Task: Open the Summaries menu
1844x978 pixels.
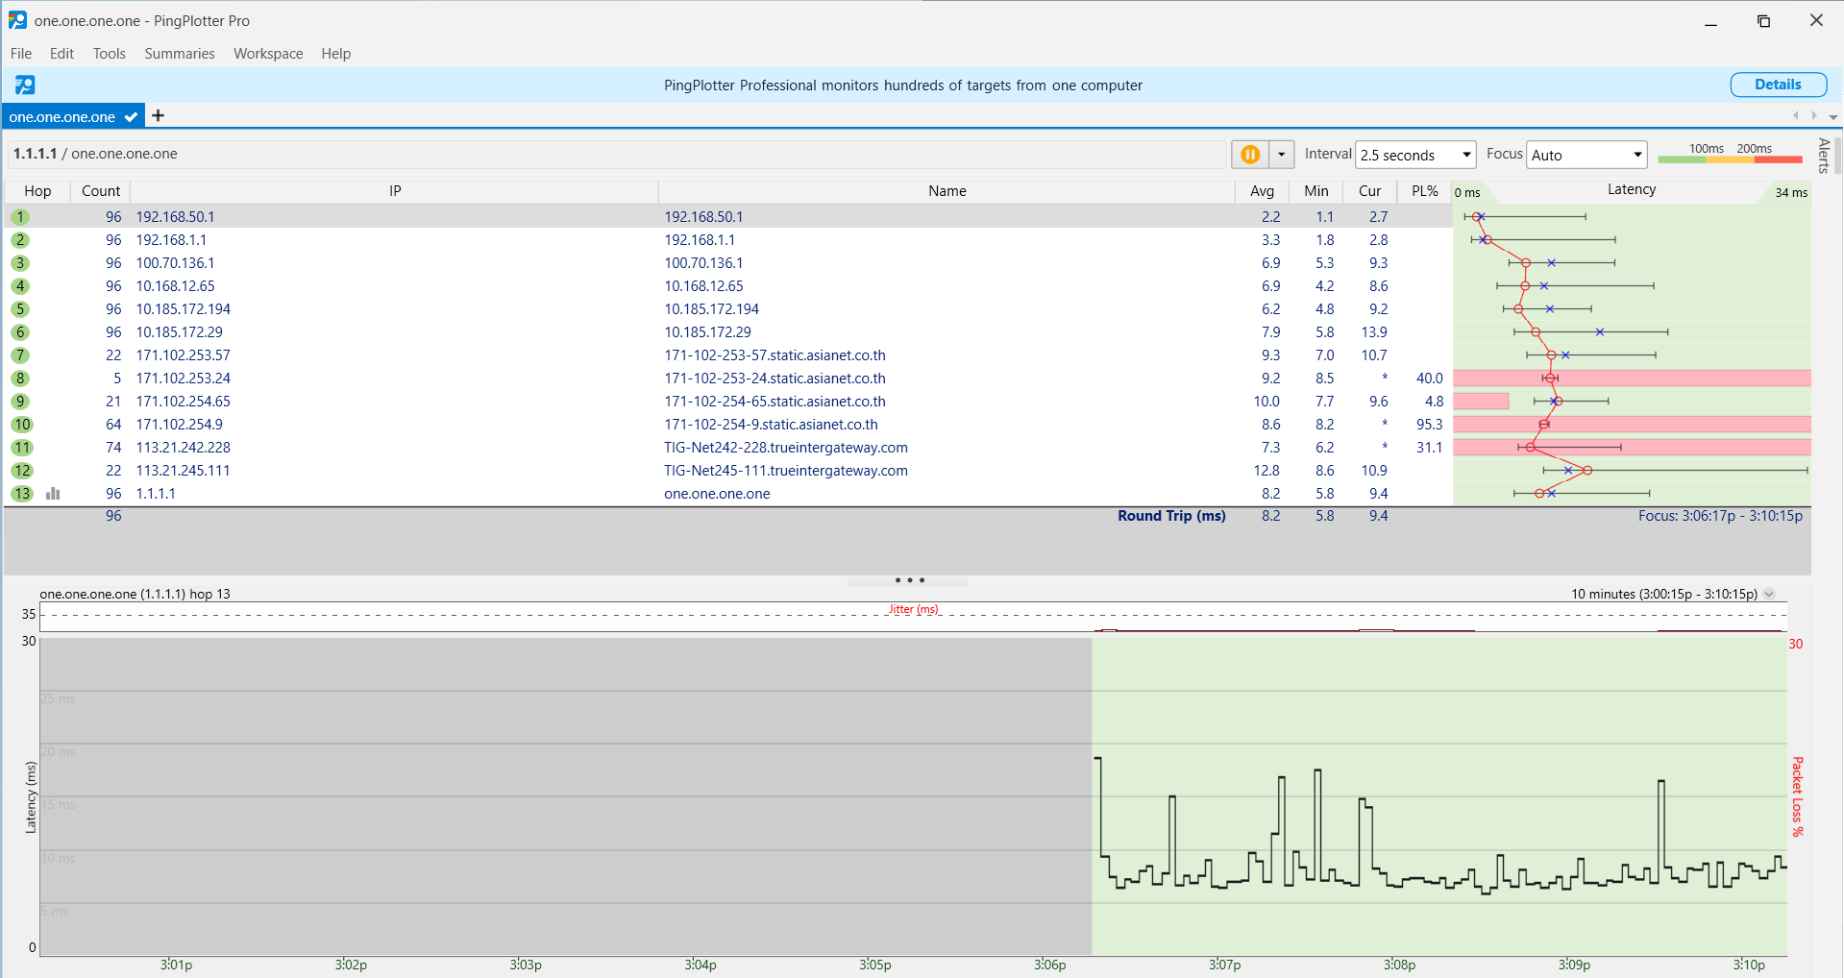Action: pyautogui.click(x=180, y=54)
